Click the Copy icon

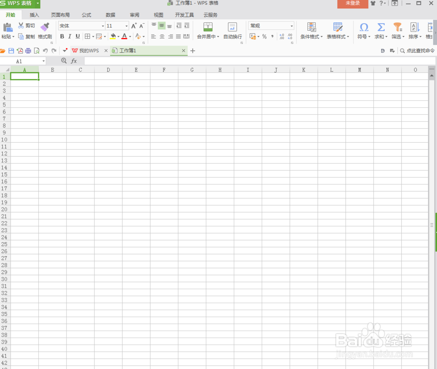[x=21, y=37]
